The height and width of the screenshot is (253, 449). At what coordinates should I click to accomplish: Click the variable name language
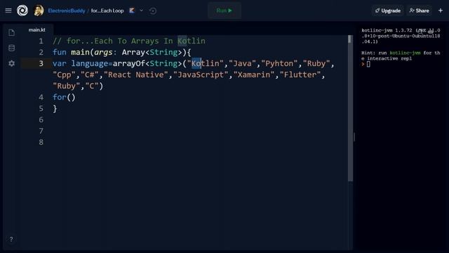(x=90, y=63)
